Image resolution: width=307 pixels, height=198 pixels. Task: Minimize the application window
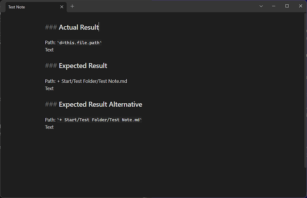pyautogui.click(x=274, y=6)
